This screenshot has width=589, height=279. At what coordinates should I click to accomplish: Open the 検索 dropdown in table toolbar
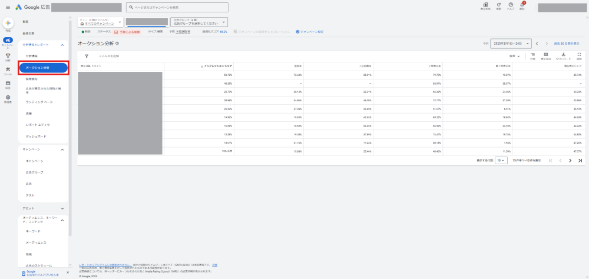(x=515, y=56)
